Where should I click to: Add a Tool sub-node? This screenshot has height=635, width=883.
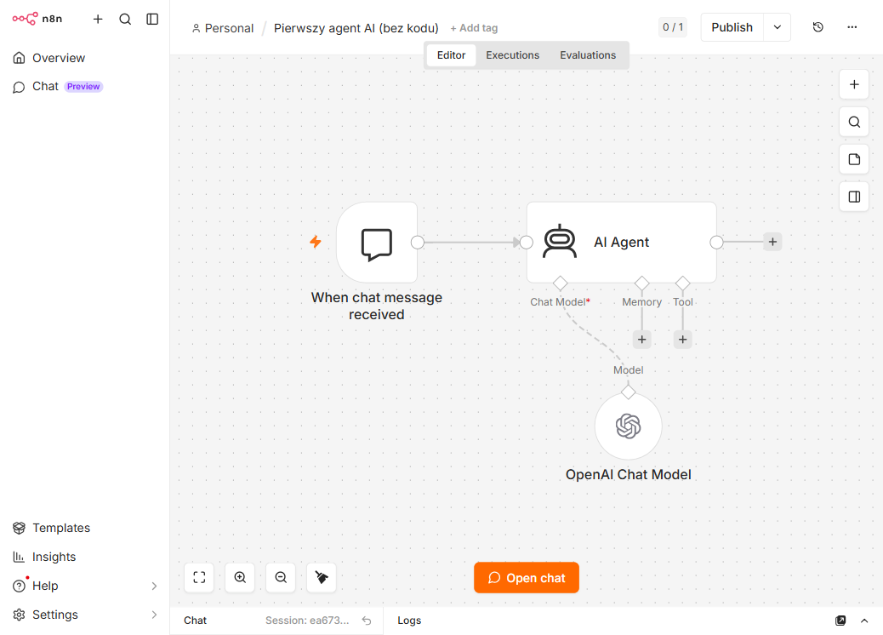pos(682,339)
